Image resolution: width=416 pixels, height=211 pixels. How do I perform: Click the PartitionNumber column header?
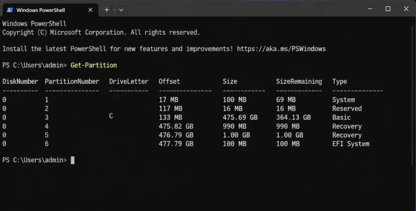click(72, 81)
